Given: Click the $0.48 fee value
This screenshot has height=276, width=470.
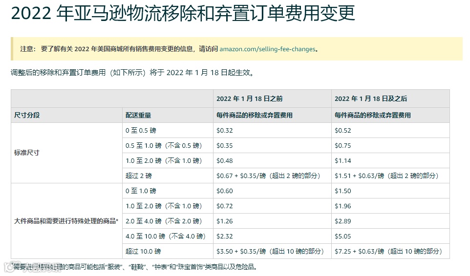Looking at the screenshot, I should (225, 160).
